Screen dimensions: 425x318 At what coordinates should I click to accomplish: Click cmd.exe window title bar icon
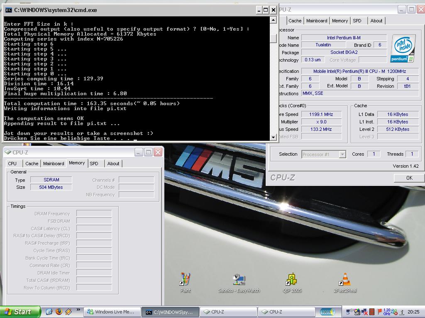[9, 10]
